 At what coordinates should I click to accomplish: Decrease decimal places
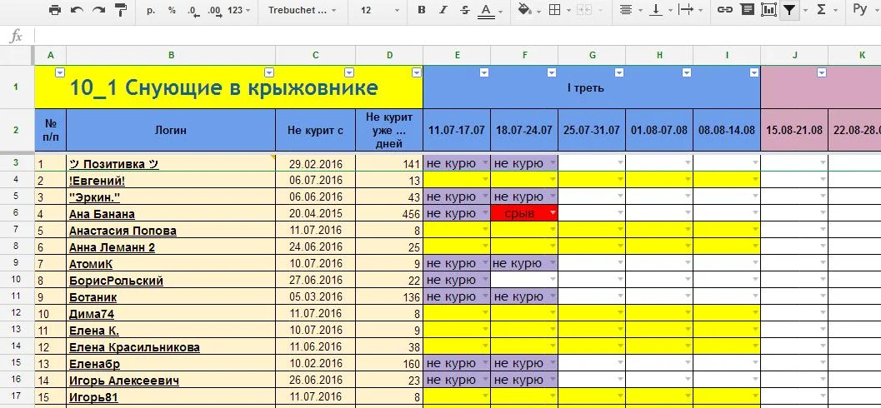194,10
